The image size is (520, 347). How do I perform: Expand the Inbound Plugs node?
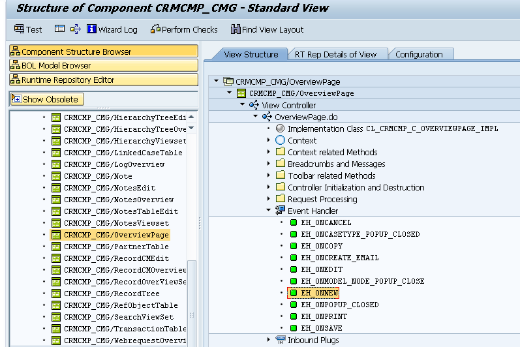tap(268, 340)
